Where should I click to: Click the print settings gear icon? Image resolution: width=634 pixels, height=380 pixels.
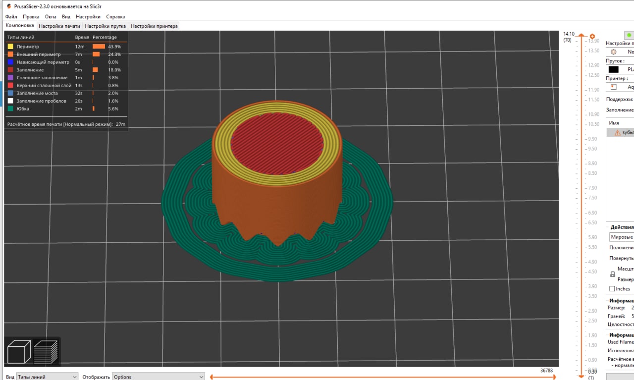(x=614, y=52)
